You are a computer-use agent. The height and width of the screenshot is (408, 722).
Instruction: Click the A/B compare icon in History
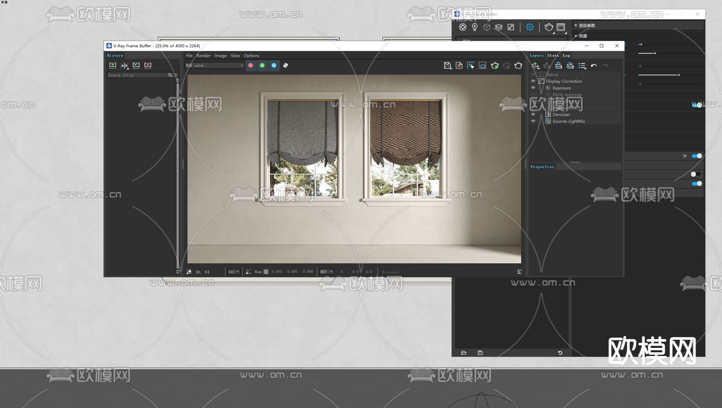coord(124,65)
